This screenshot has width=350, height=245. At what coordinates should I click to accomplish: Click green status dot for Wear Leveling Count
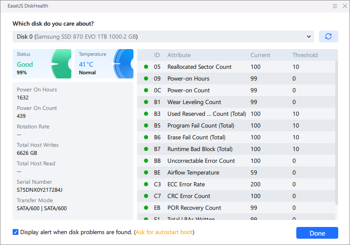146,102
